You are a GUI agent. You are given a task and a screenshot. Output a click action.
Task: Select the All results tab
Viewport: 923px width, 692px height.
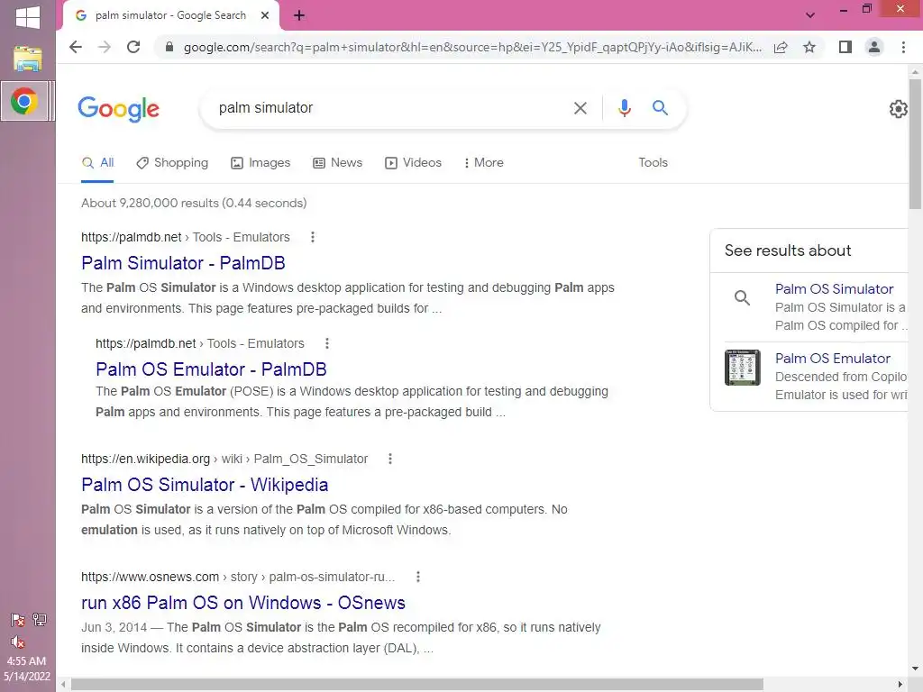tap(97, 163)
